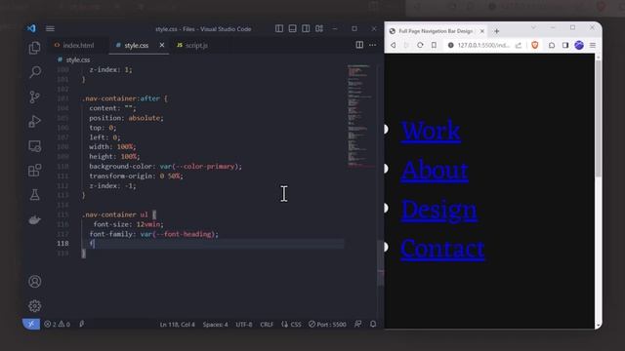This screenshot has width=625, height=351.
Task: Open the Docker view in activity bar
Action: pyautogui.click(x=35, y=219)
